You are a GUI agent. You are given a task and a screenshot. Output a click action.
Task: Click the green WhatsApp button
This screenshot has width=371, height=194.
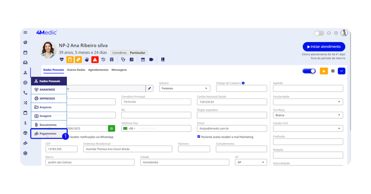(x=112, y=129)
